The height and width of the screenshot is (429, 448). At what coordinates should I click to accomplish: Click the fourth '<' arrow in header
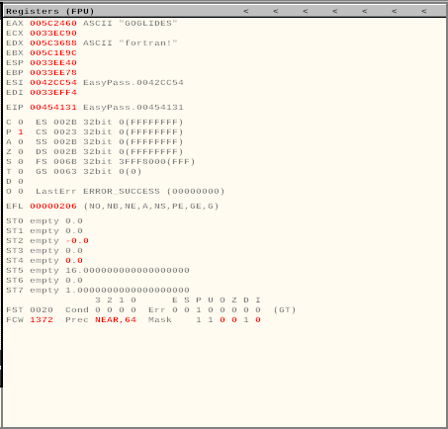click(x=335, y=12)
